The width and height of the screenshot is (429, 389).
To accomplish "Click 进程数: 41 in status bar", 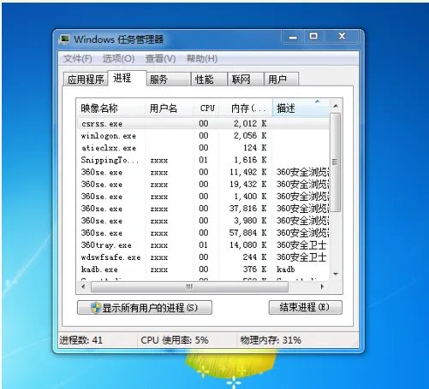I will pos(81,340).
